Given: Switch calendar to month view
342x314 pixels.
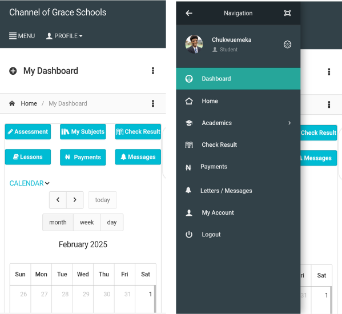Looking at the screenshot, I should 58,223.
